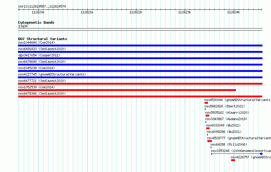
Task: Click the 112622k ruler position label
Action: point(136,12)
